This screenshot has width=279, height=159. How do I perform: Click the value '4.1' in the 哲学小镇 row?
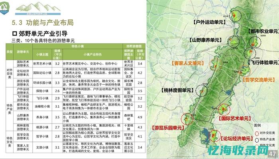[x=140, y=136]
